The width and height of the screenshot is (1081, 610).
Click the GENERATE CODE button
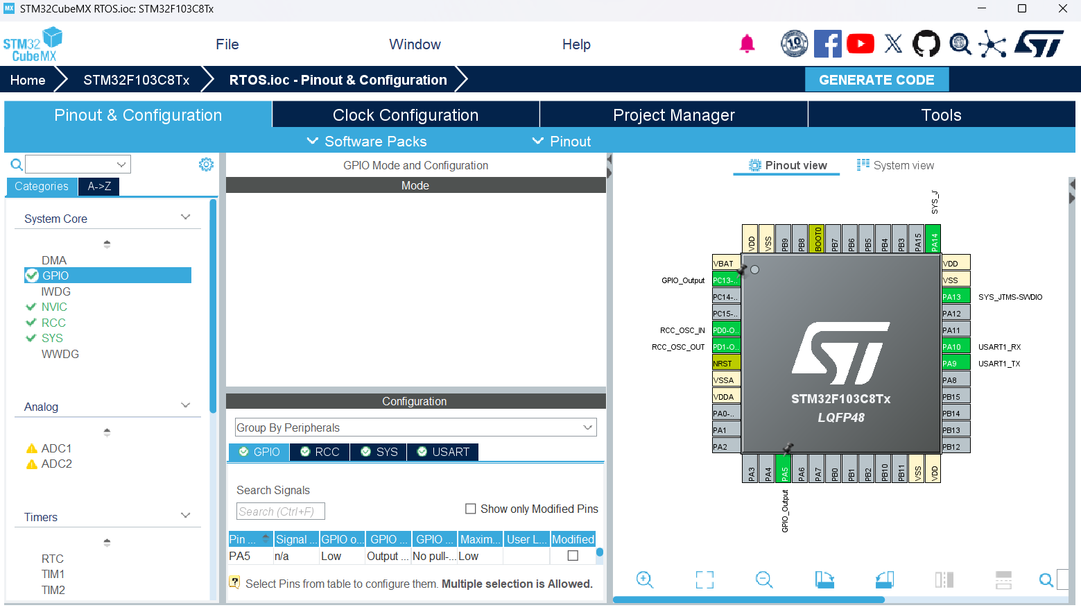[x=876, y=80]
